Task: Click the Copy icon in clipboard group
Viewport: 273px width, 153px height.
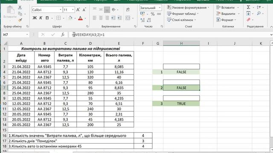Action: pyautogui.click(x=20, y=14)
